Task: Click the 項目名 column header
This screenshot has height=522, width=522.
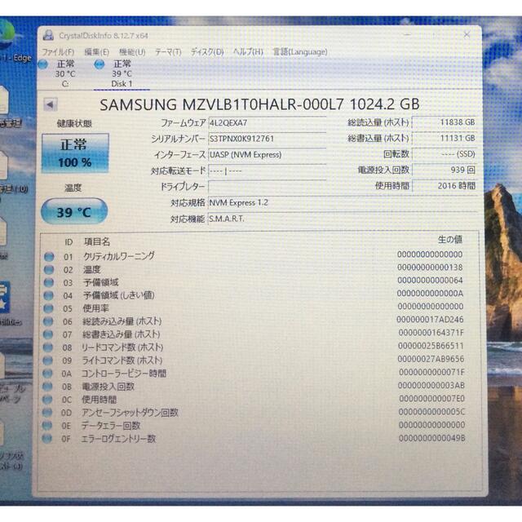Action: 97,241
